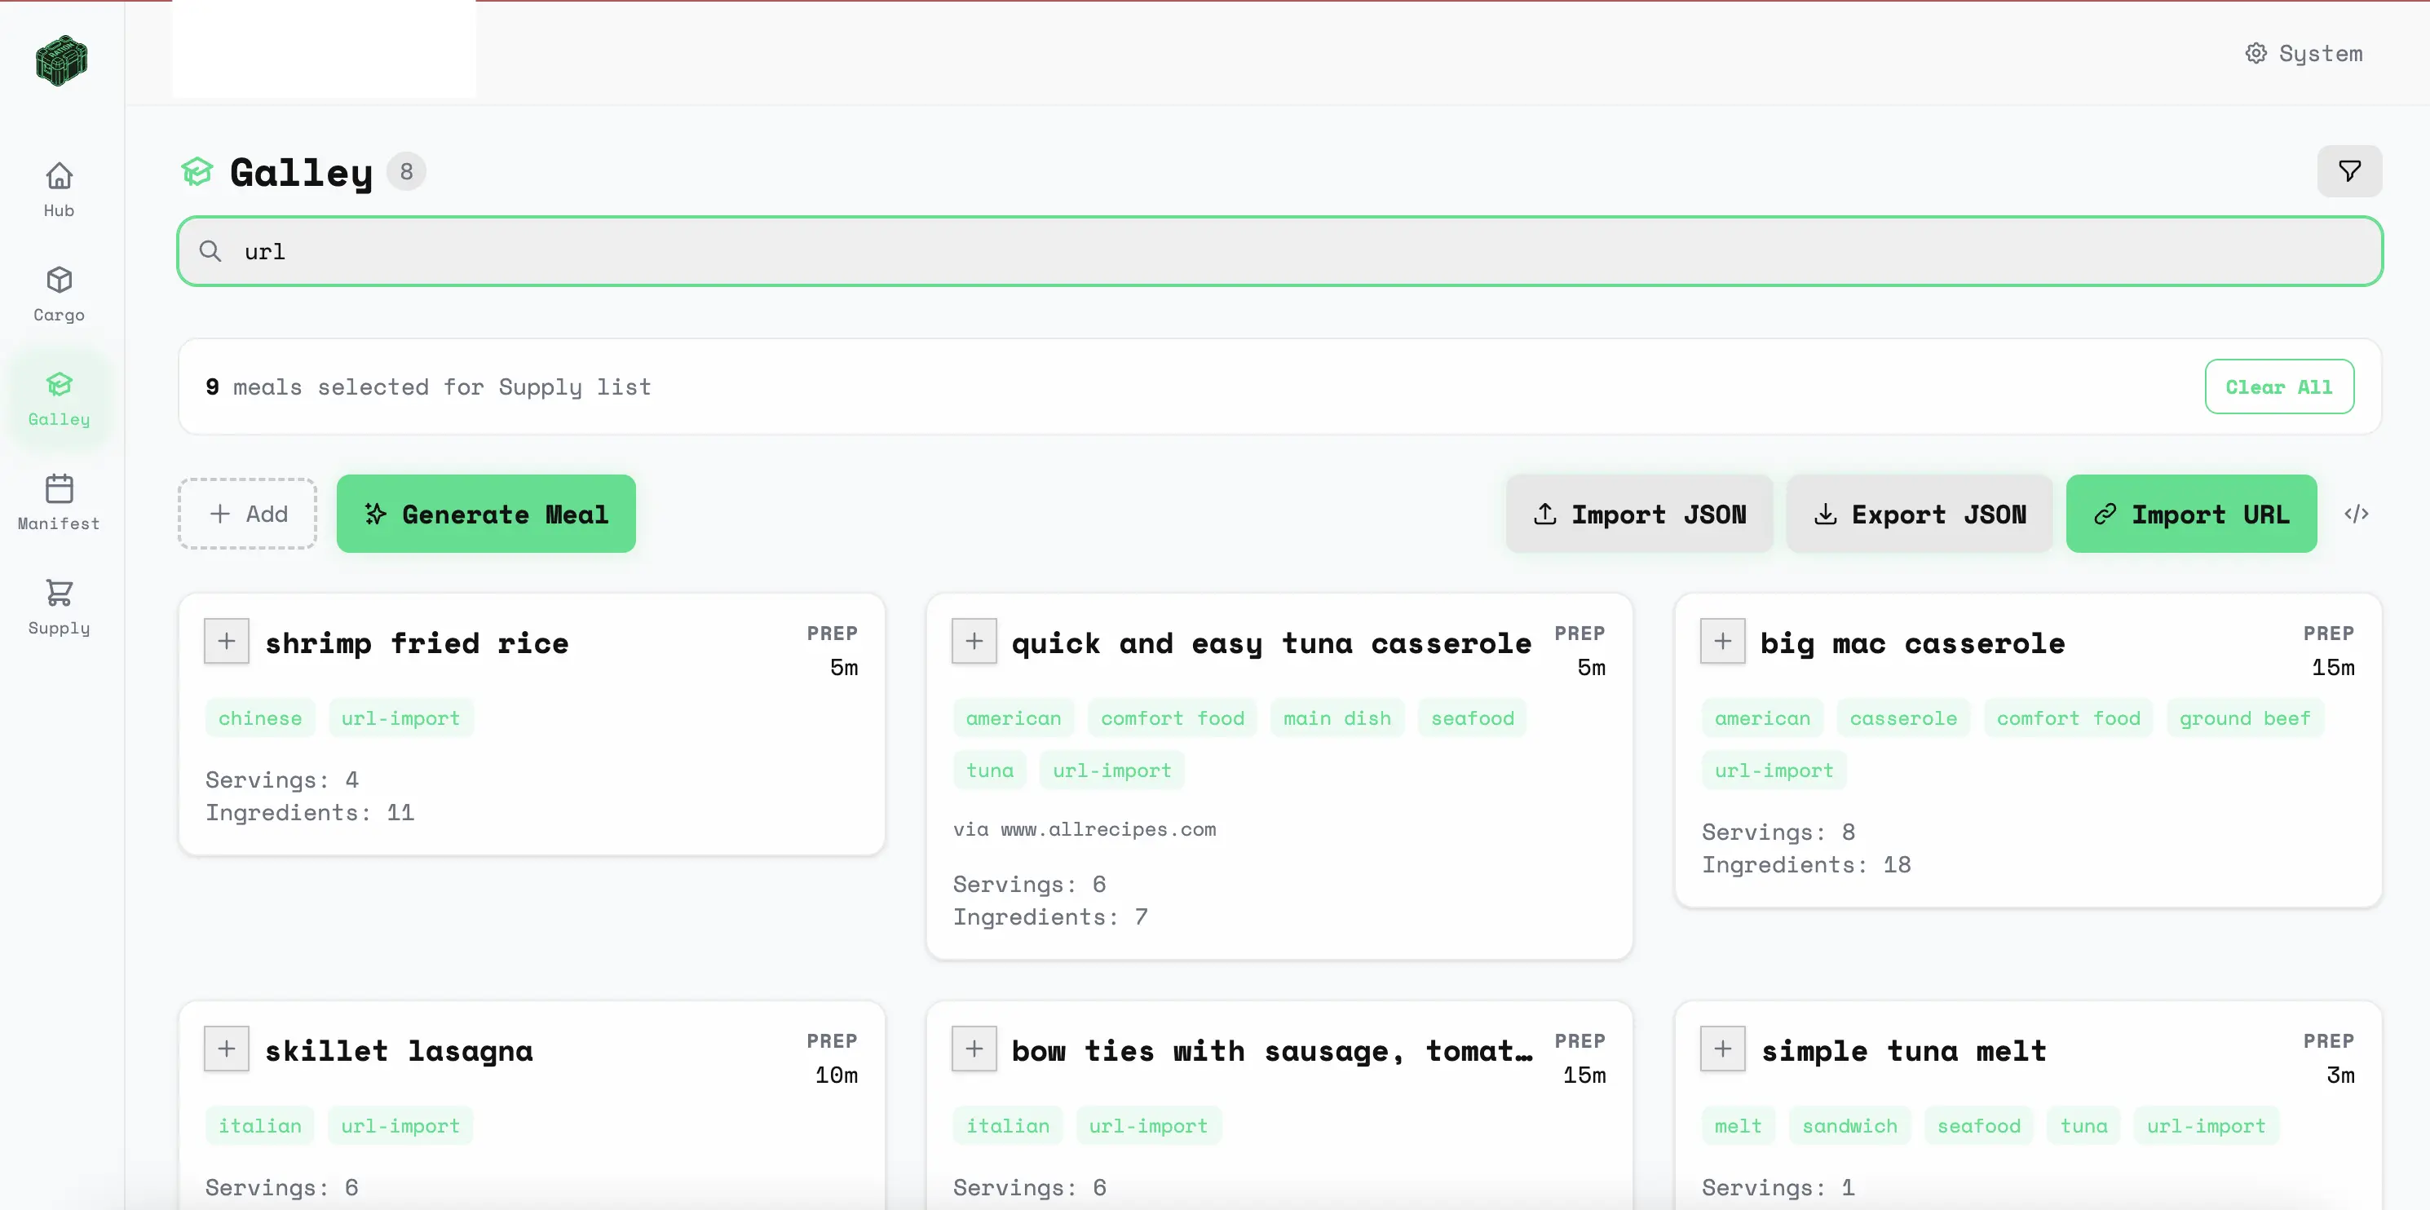Click casserole tag on big mac casserole

tap(1902, 718)
